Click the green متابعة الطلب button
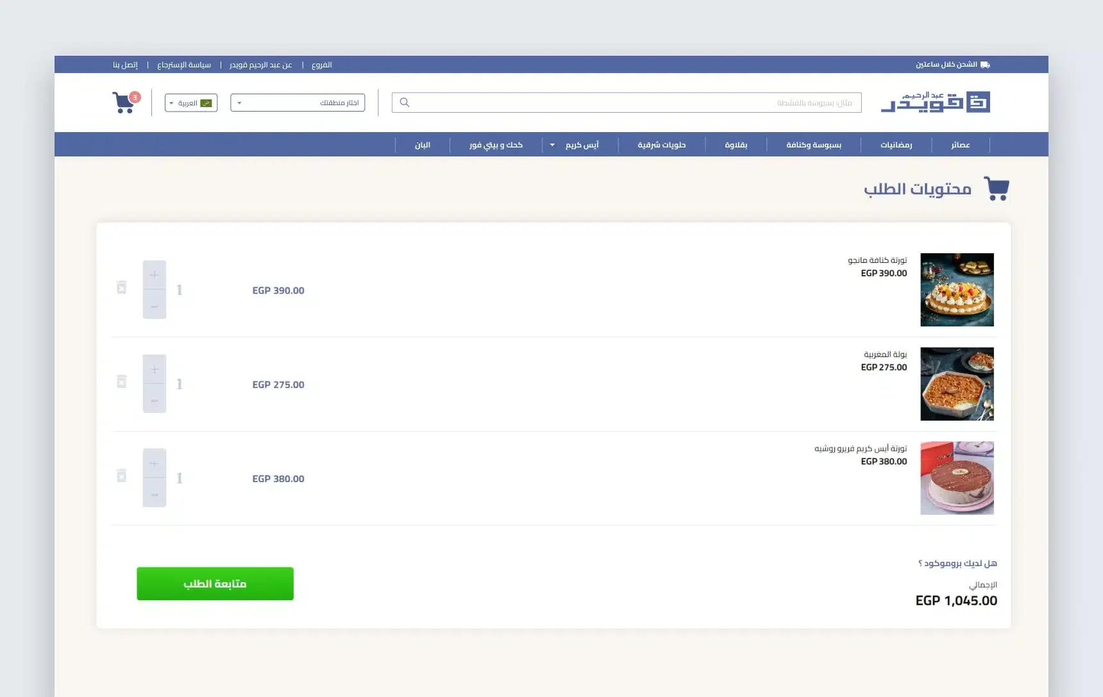1103x697 pixels. tap(215, 584)
